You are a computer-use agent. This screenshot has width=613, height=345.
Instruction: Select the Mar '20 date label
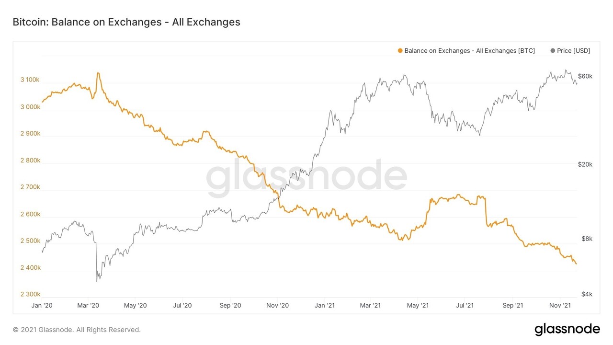pos(88,305)
